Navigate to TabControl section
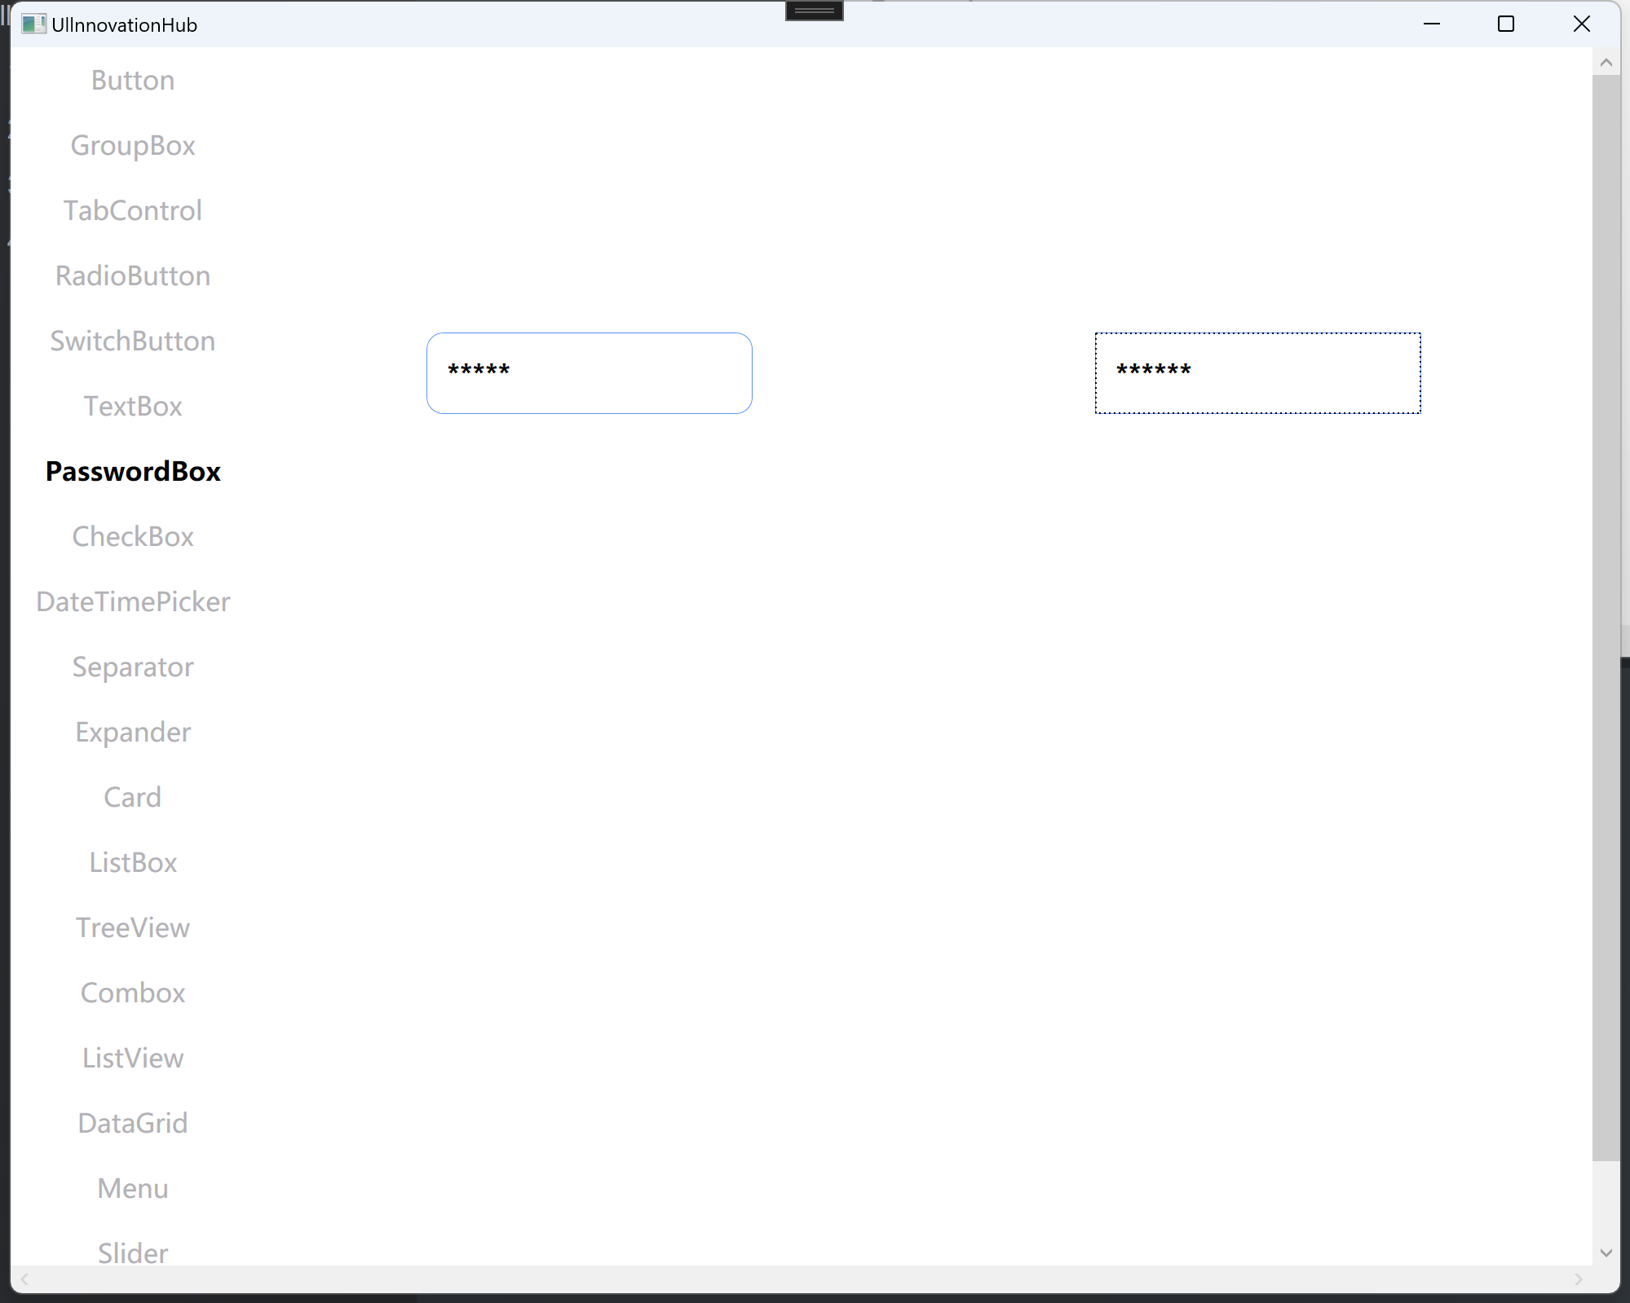This screenshot has width=1630, height=1303. (132, 210)
